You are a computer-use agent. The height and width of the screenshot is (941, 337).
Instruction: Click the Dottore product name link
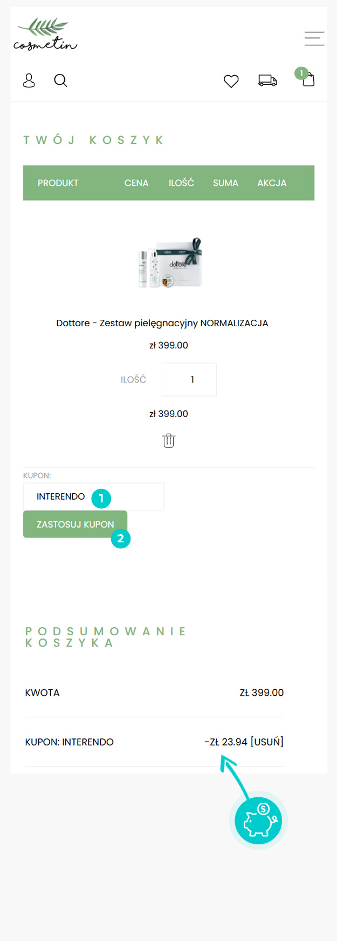[162, 323]
